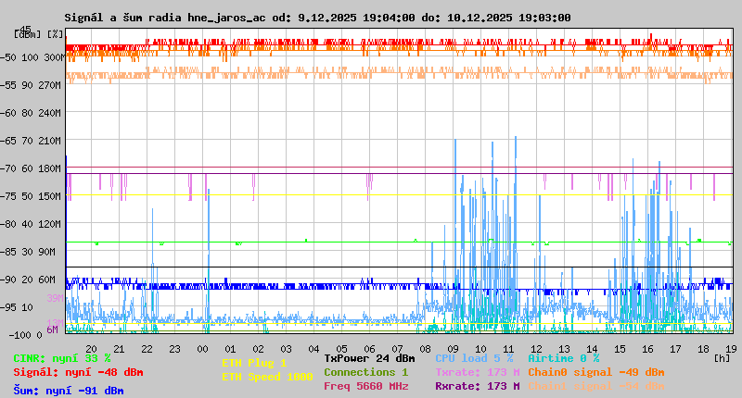
Task: Click the orange 'Chain0 signal -49 dBm' legend
Action: 595,372
